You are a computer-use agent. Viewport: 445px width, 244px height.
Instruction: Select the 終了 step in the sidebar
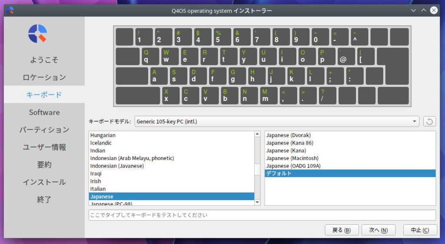coord(44,200)
